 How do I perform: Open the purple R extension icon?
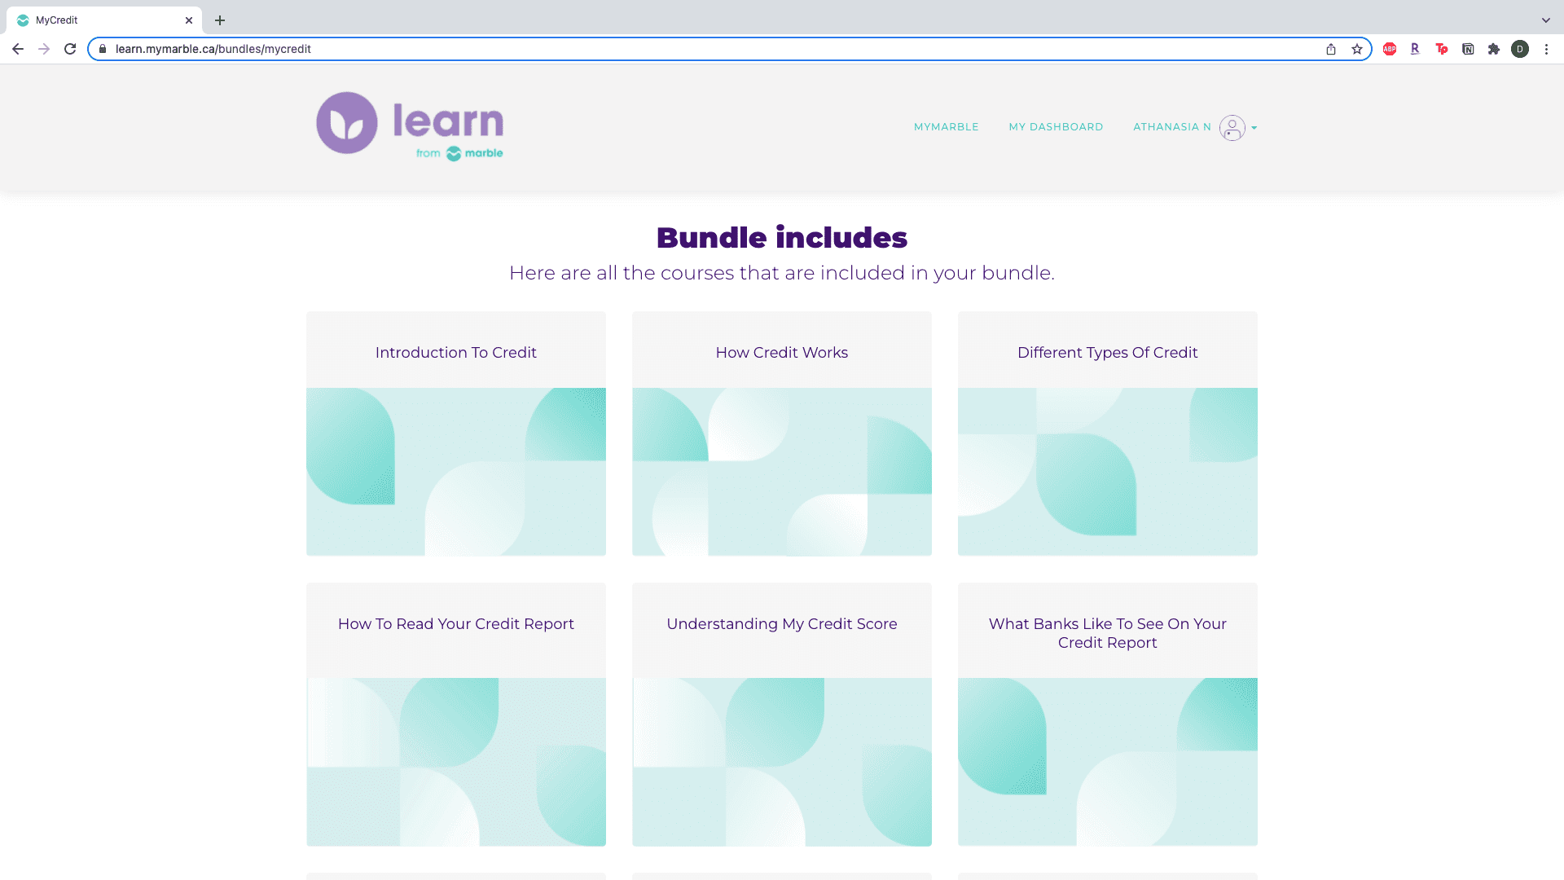pos(1415,49)
